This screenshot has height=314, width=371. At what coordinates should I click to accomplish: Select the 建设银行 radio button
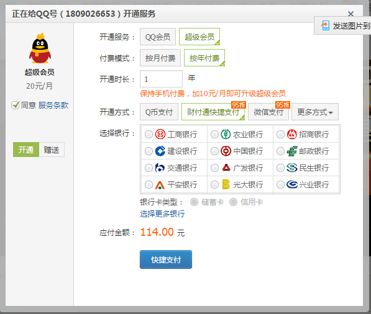pyautogui.click(x=149, y=151)
